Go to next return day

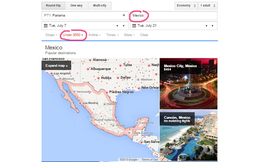tap(212, 26)
